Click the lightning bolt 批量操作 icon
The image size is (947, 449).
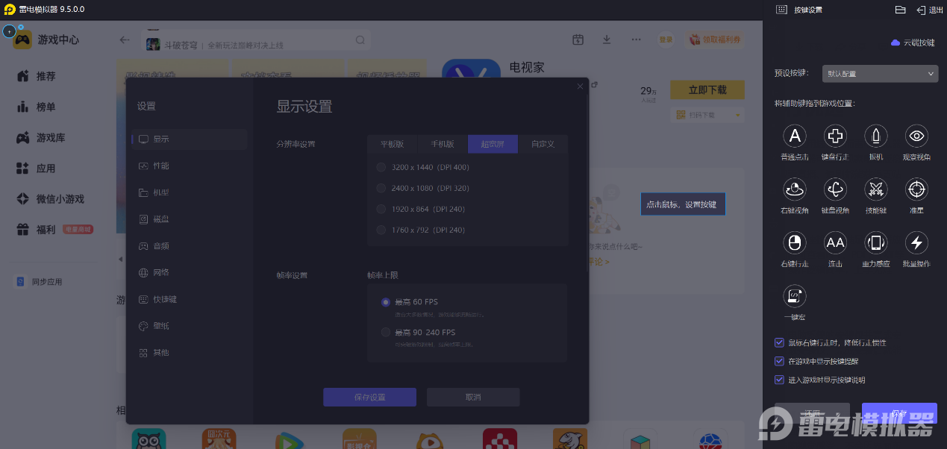tap(916, 242)
